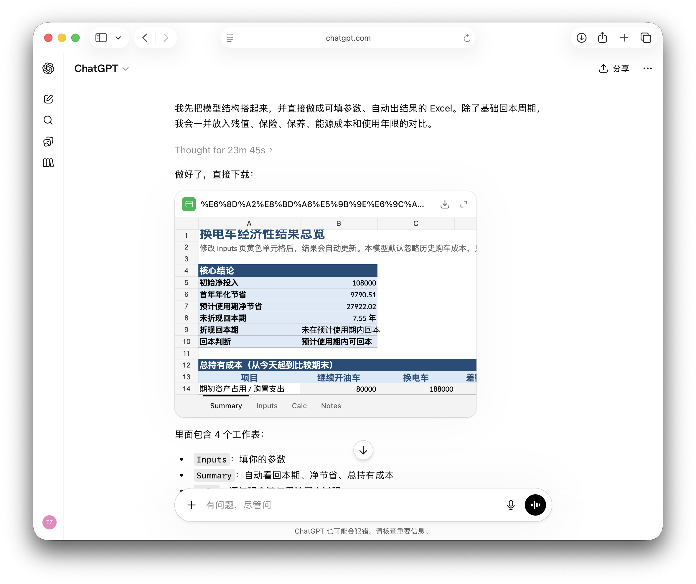Open ChatGPT model selector dropdown
Viewport: 696px width, 584px height.
pyautogui.click(x=101, y=68)
